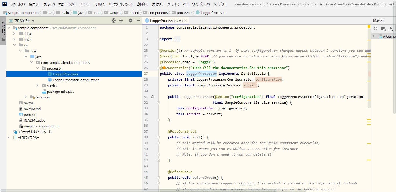This screenshot has width=396, height=192.
Task: Expand the .idea folder
Action: [x=14, y=34]
